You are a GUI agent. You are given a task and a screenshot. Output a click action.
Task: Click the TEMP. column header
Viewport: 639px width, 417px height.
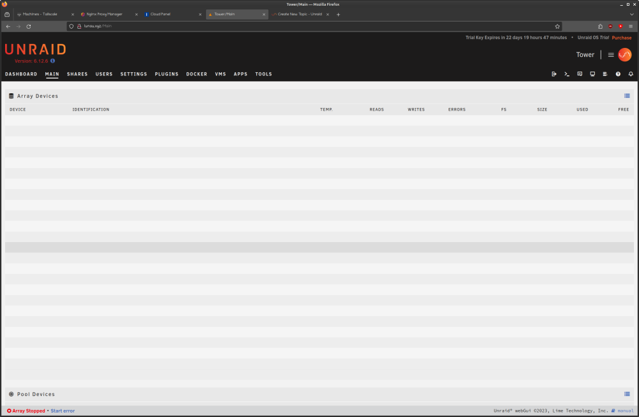(x=327, y=110)
